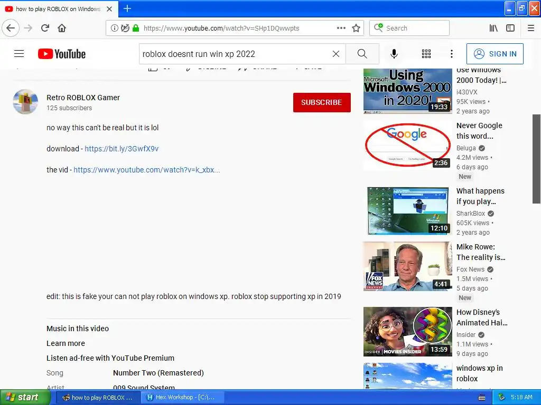
Task: Open the browser home page icon
Action: coord(62,28)
